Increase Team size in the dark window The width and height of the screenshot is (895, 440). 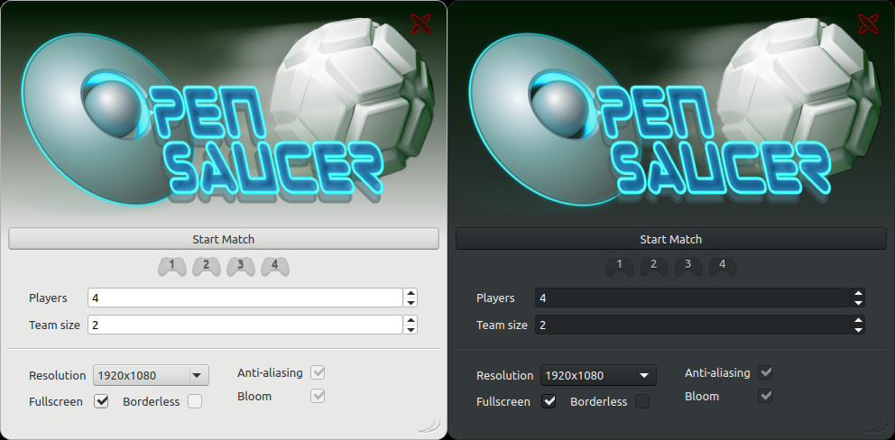click(x=858, y=319)
